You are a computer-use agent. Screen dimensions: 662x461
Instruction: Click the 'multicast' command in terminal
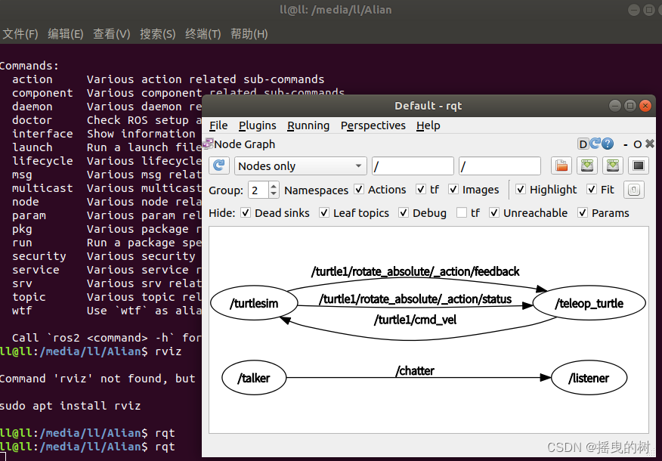tap(42, 188)
